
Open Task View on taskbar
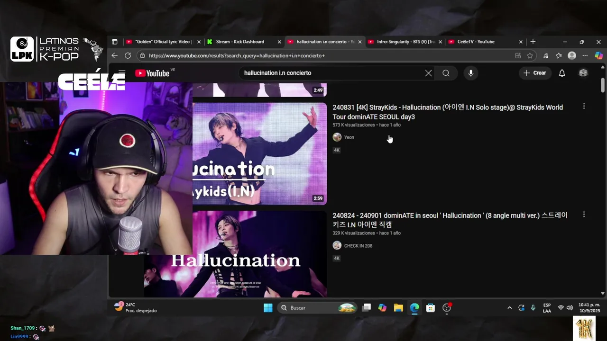366,308
